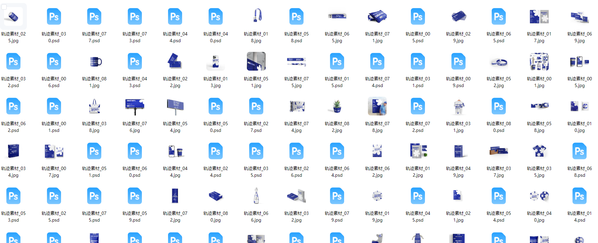Click the t-shirt thumbnail 轨迹素材_031.jpg
This screenshot has height=243, width=598.
click(458, 107)
